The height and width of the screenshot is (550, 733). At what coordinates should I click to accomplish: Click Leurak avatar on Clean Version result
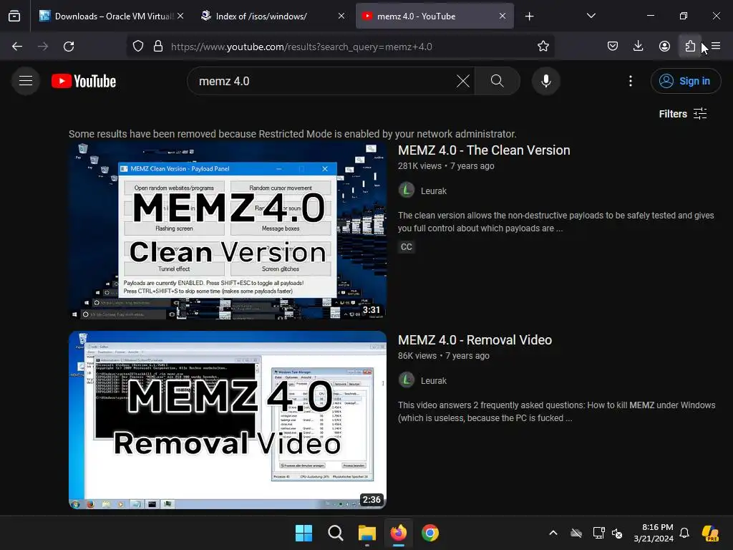[407, 190]
